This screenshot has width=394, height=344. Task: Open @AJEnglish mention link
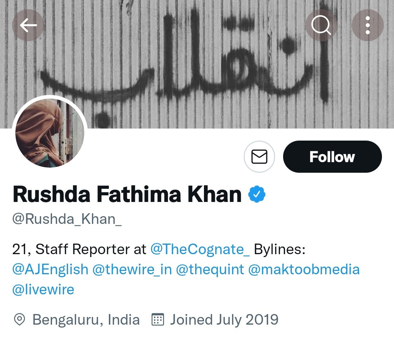[x=50, y=270]
